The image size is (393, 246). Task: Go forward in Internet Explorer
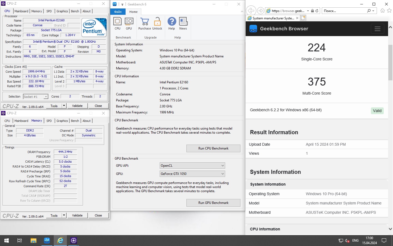(261, 11)
